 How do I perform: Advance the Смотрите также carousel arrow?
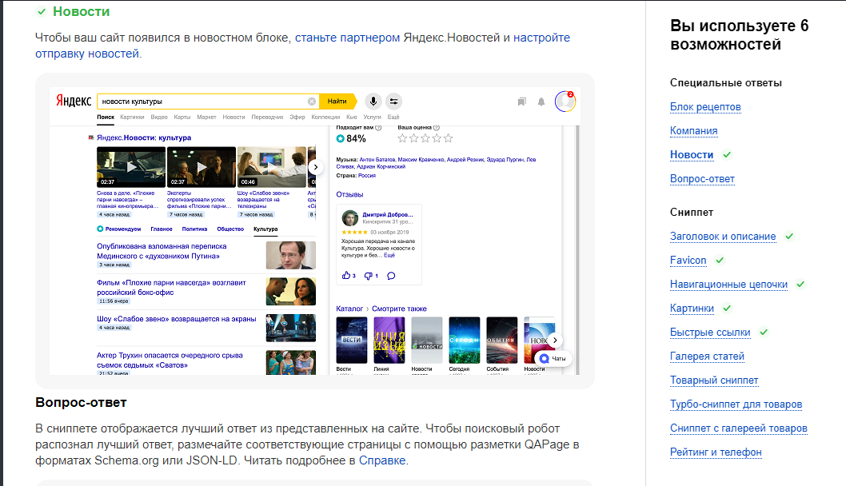[x=555, y=340]
